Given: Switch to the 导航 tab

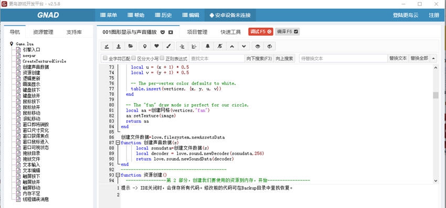Looking at the screenshot, I should click(15, 32).
